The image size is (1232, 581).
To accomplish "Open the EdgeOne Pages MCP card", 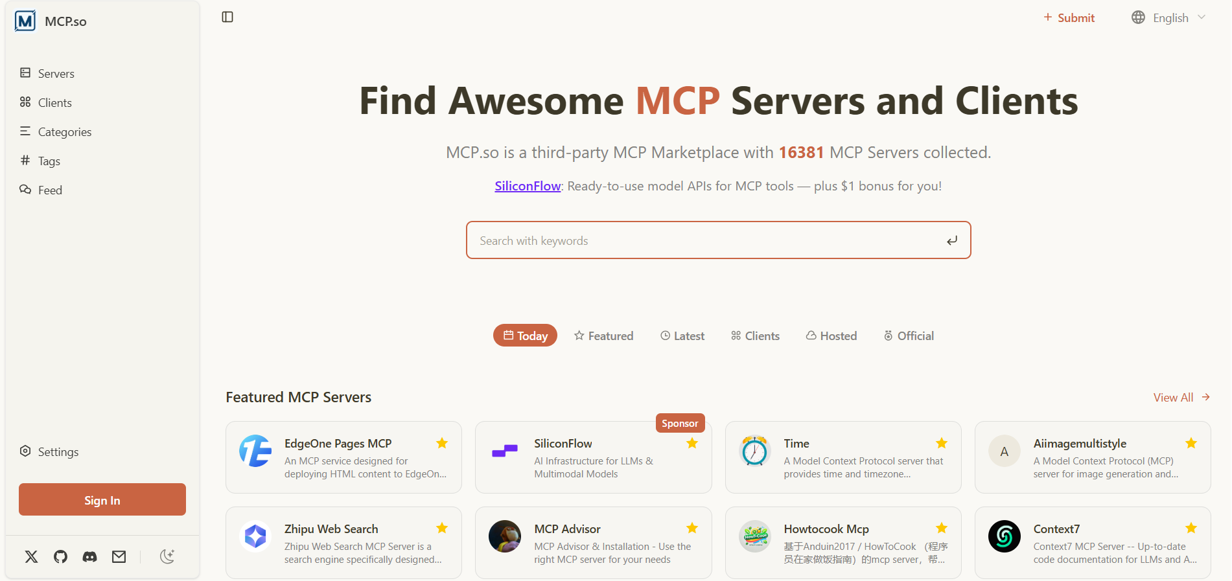I will pos(343,457).
